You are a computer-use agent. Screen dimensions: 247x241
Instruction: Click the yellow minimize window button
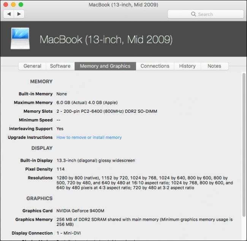[13, 5]
